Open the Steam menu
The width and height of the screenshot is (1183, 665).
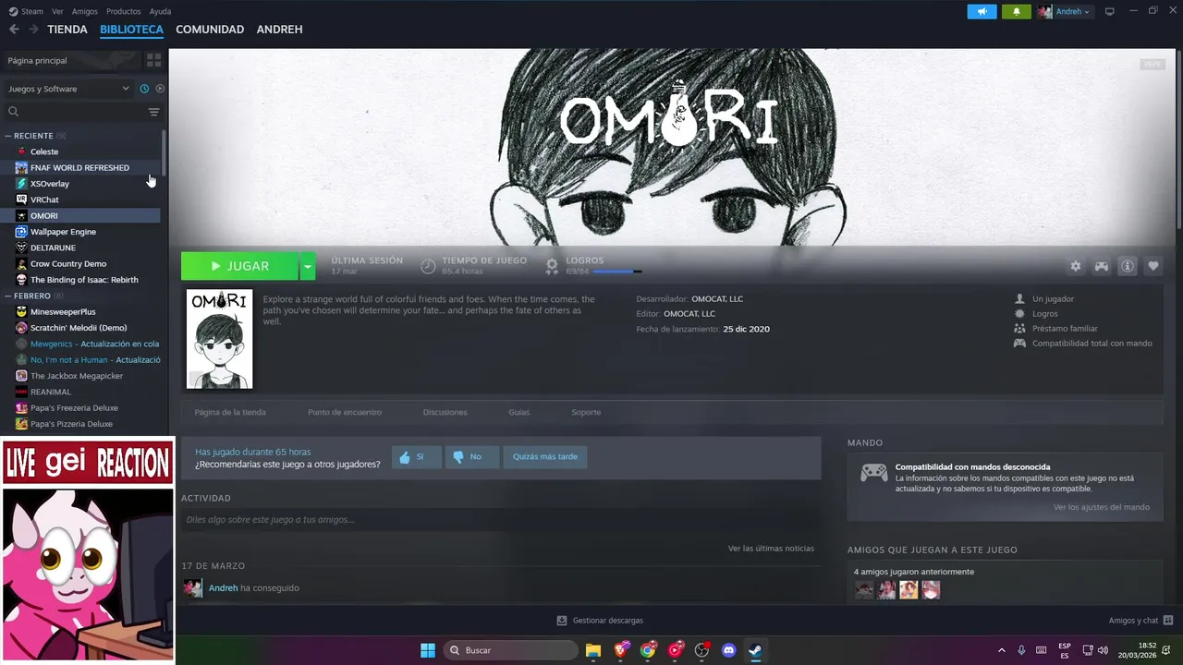(26, 11)
